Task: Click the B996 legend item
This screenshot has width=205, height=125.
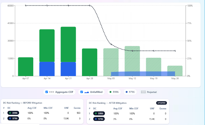Action: [x=114, y=92]
